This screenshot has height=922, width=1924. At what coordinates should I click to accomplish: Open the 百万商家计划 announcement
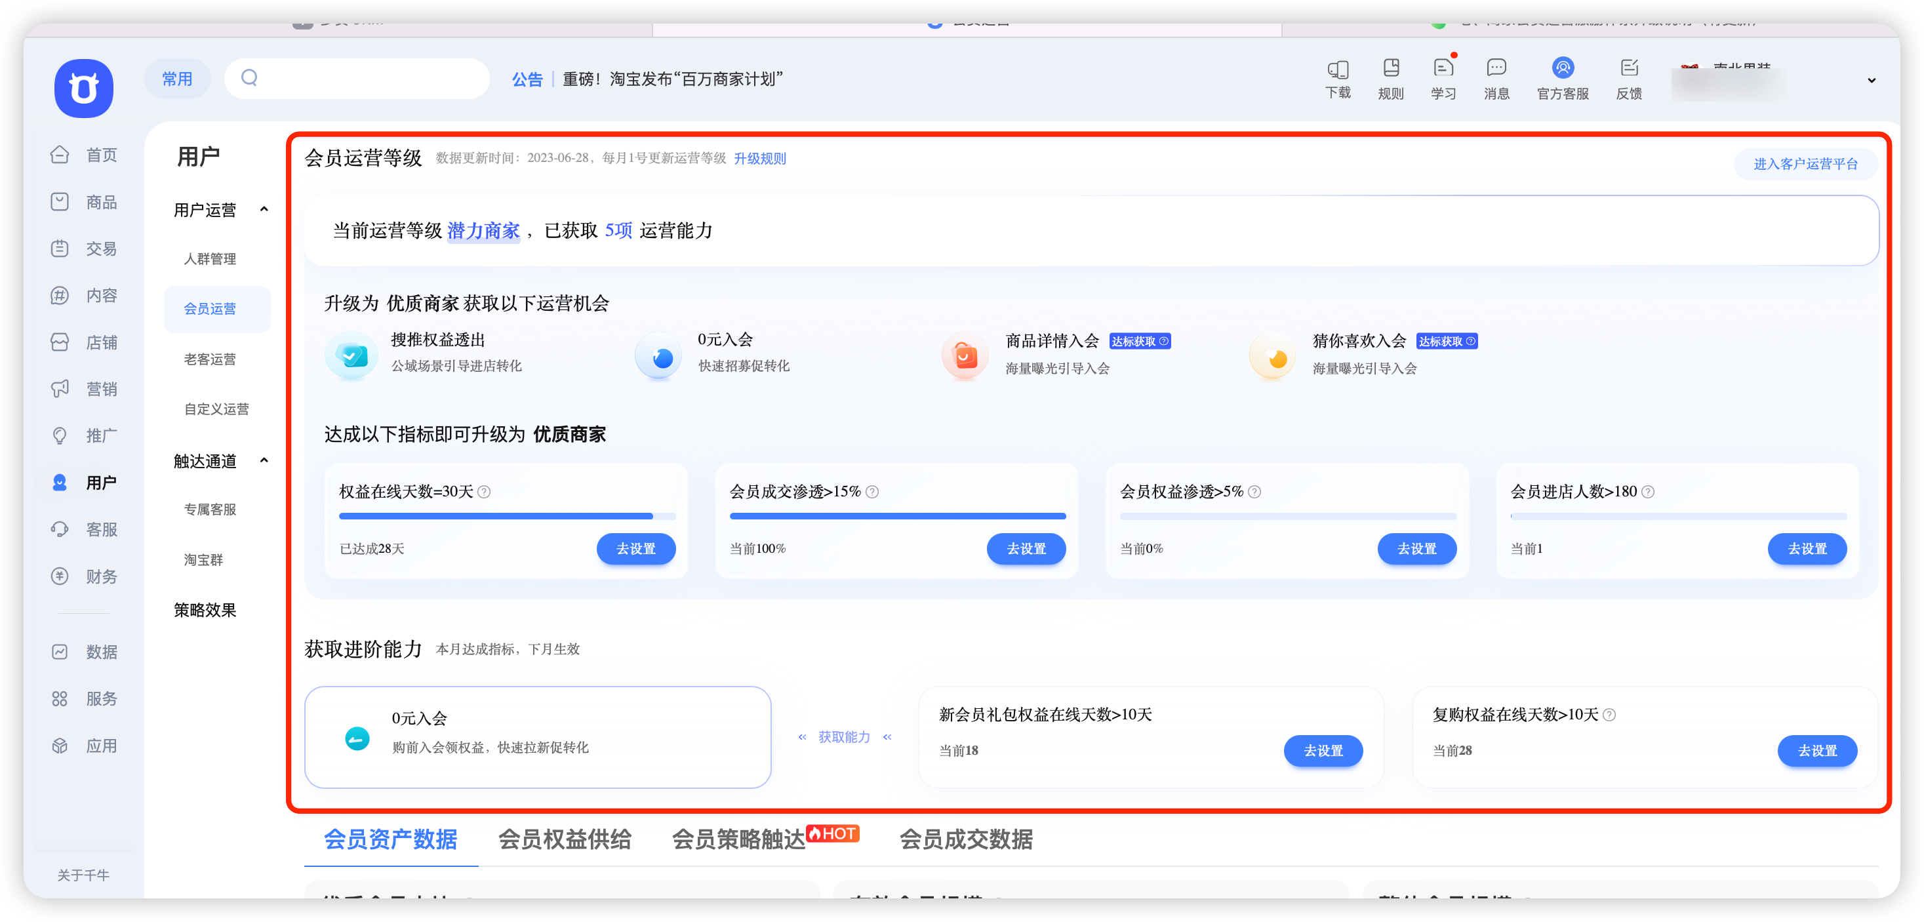(672, 79)
